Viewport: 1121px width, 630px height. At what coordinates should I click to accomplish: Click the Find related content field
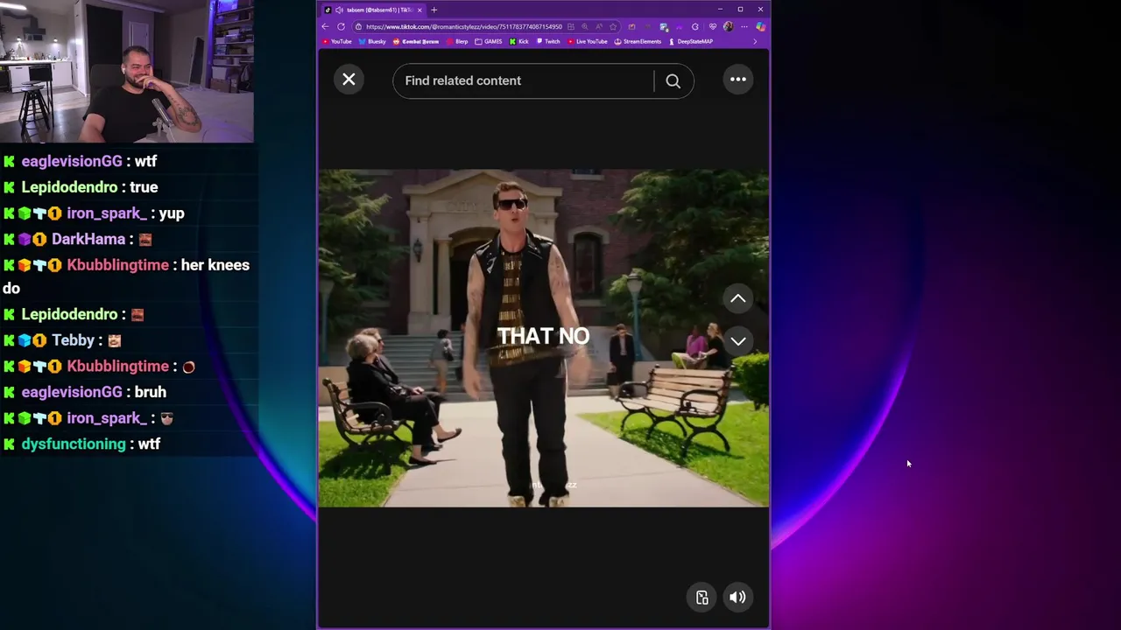click(524, 80)
